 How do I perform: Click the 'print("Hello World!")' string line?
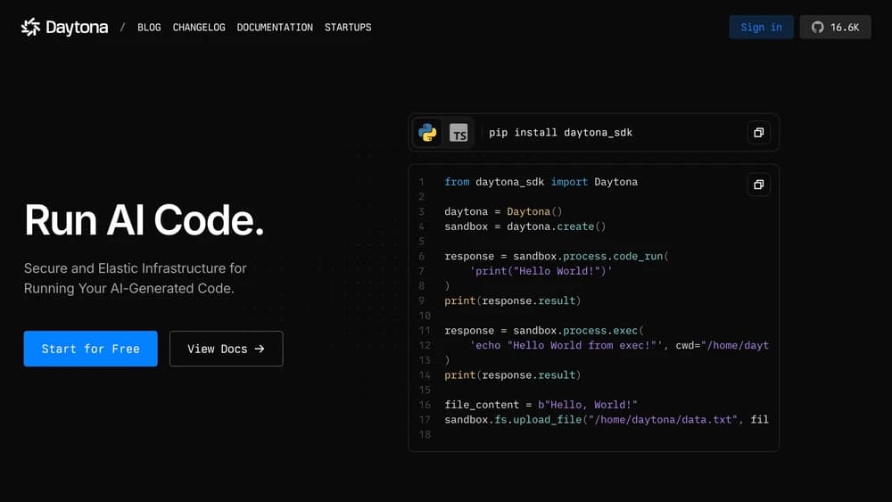click(x=541, y=271)
